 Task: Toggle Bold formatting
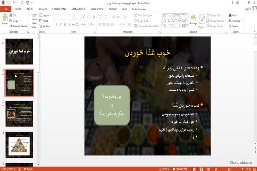pyautogui.click(x=57, y=24)
